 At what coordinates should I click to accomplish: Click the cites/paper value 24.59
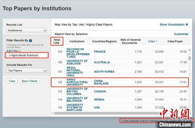(x=183, y=91)
